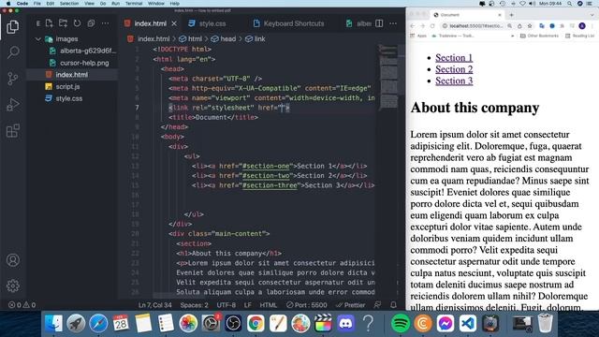The height and width of the screenshot is (337, 599).
Task: Open a new browser tab
Action: tap(512, 15)
